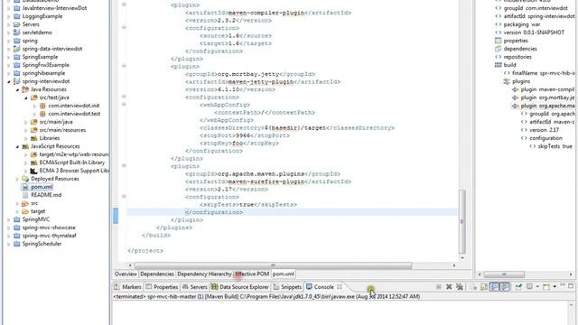Select the build node in Outline
The width and height of the screenshot is (578, 325).
click(x=509, y=65)
